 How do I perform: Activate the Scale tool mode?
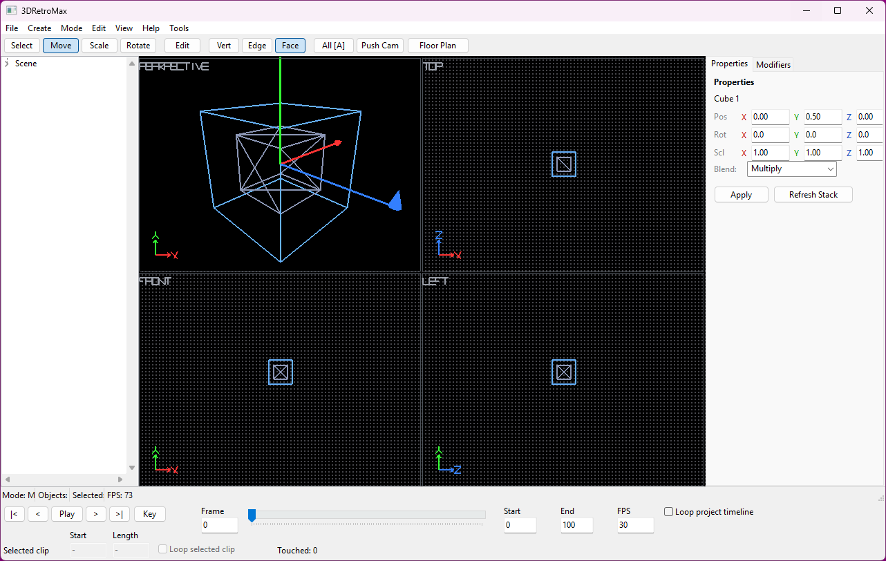100,46
